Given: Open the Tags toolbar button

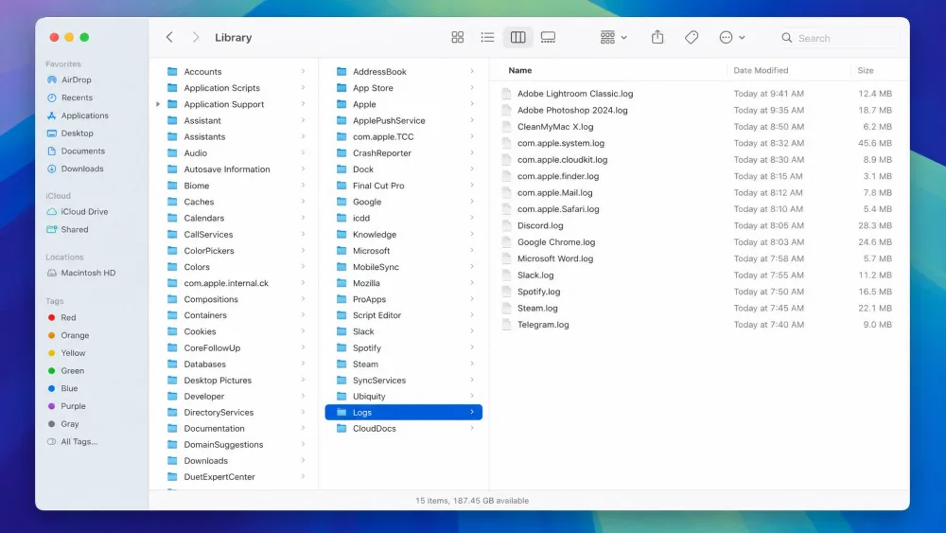Looking at the screenshot, I should coord(692,38).
